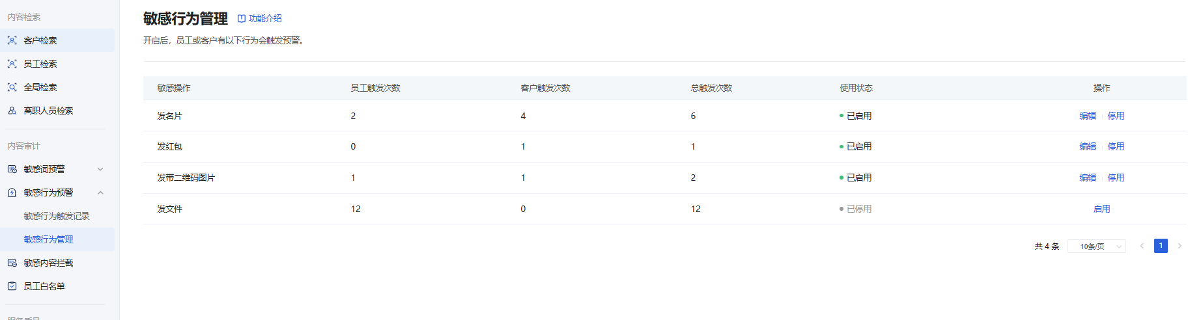Viewport: 1203px width, 320px height.
Task: Disable the 发带二维码图片 behavior
Action: 1116,178
